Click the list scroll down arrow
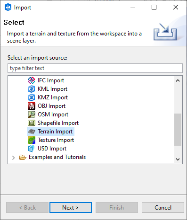 [x=178, y=159]
